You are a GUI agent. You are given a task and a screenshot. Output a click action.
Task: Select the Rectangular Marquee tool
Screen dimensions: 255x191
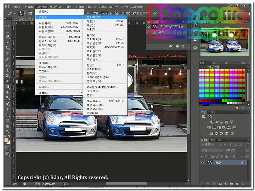point(7,31)
